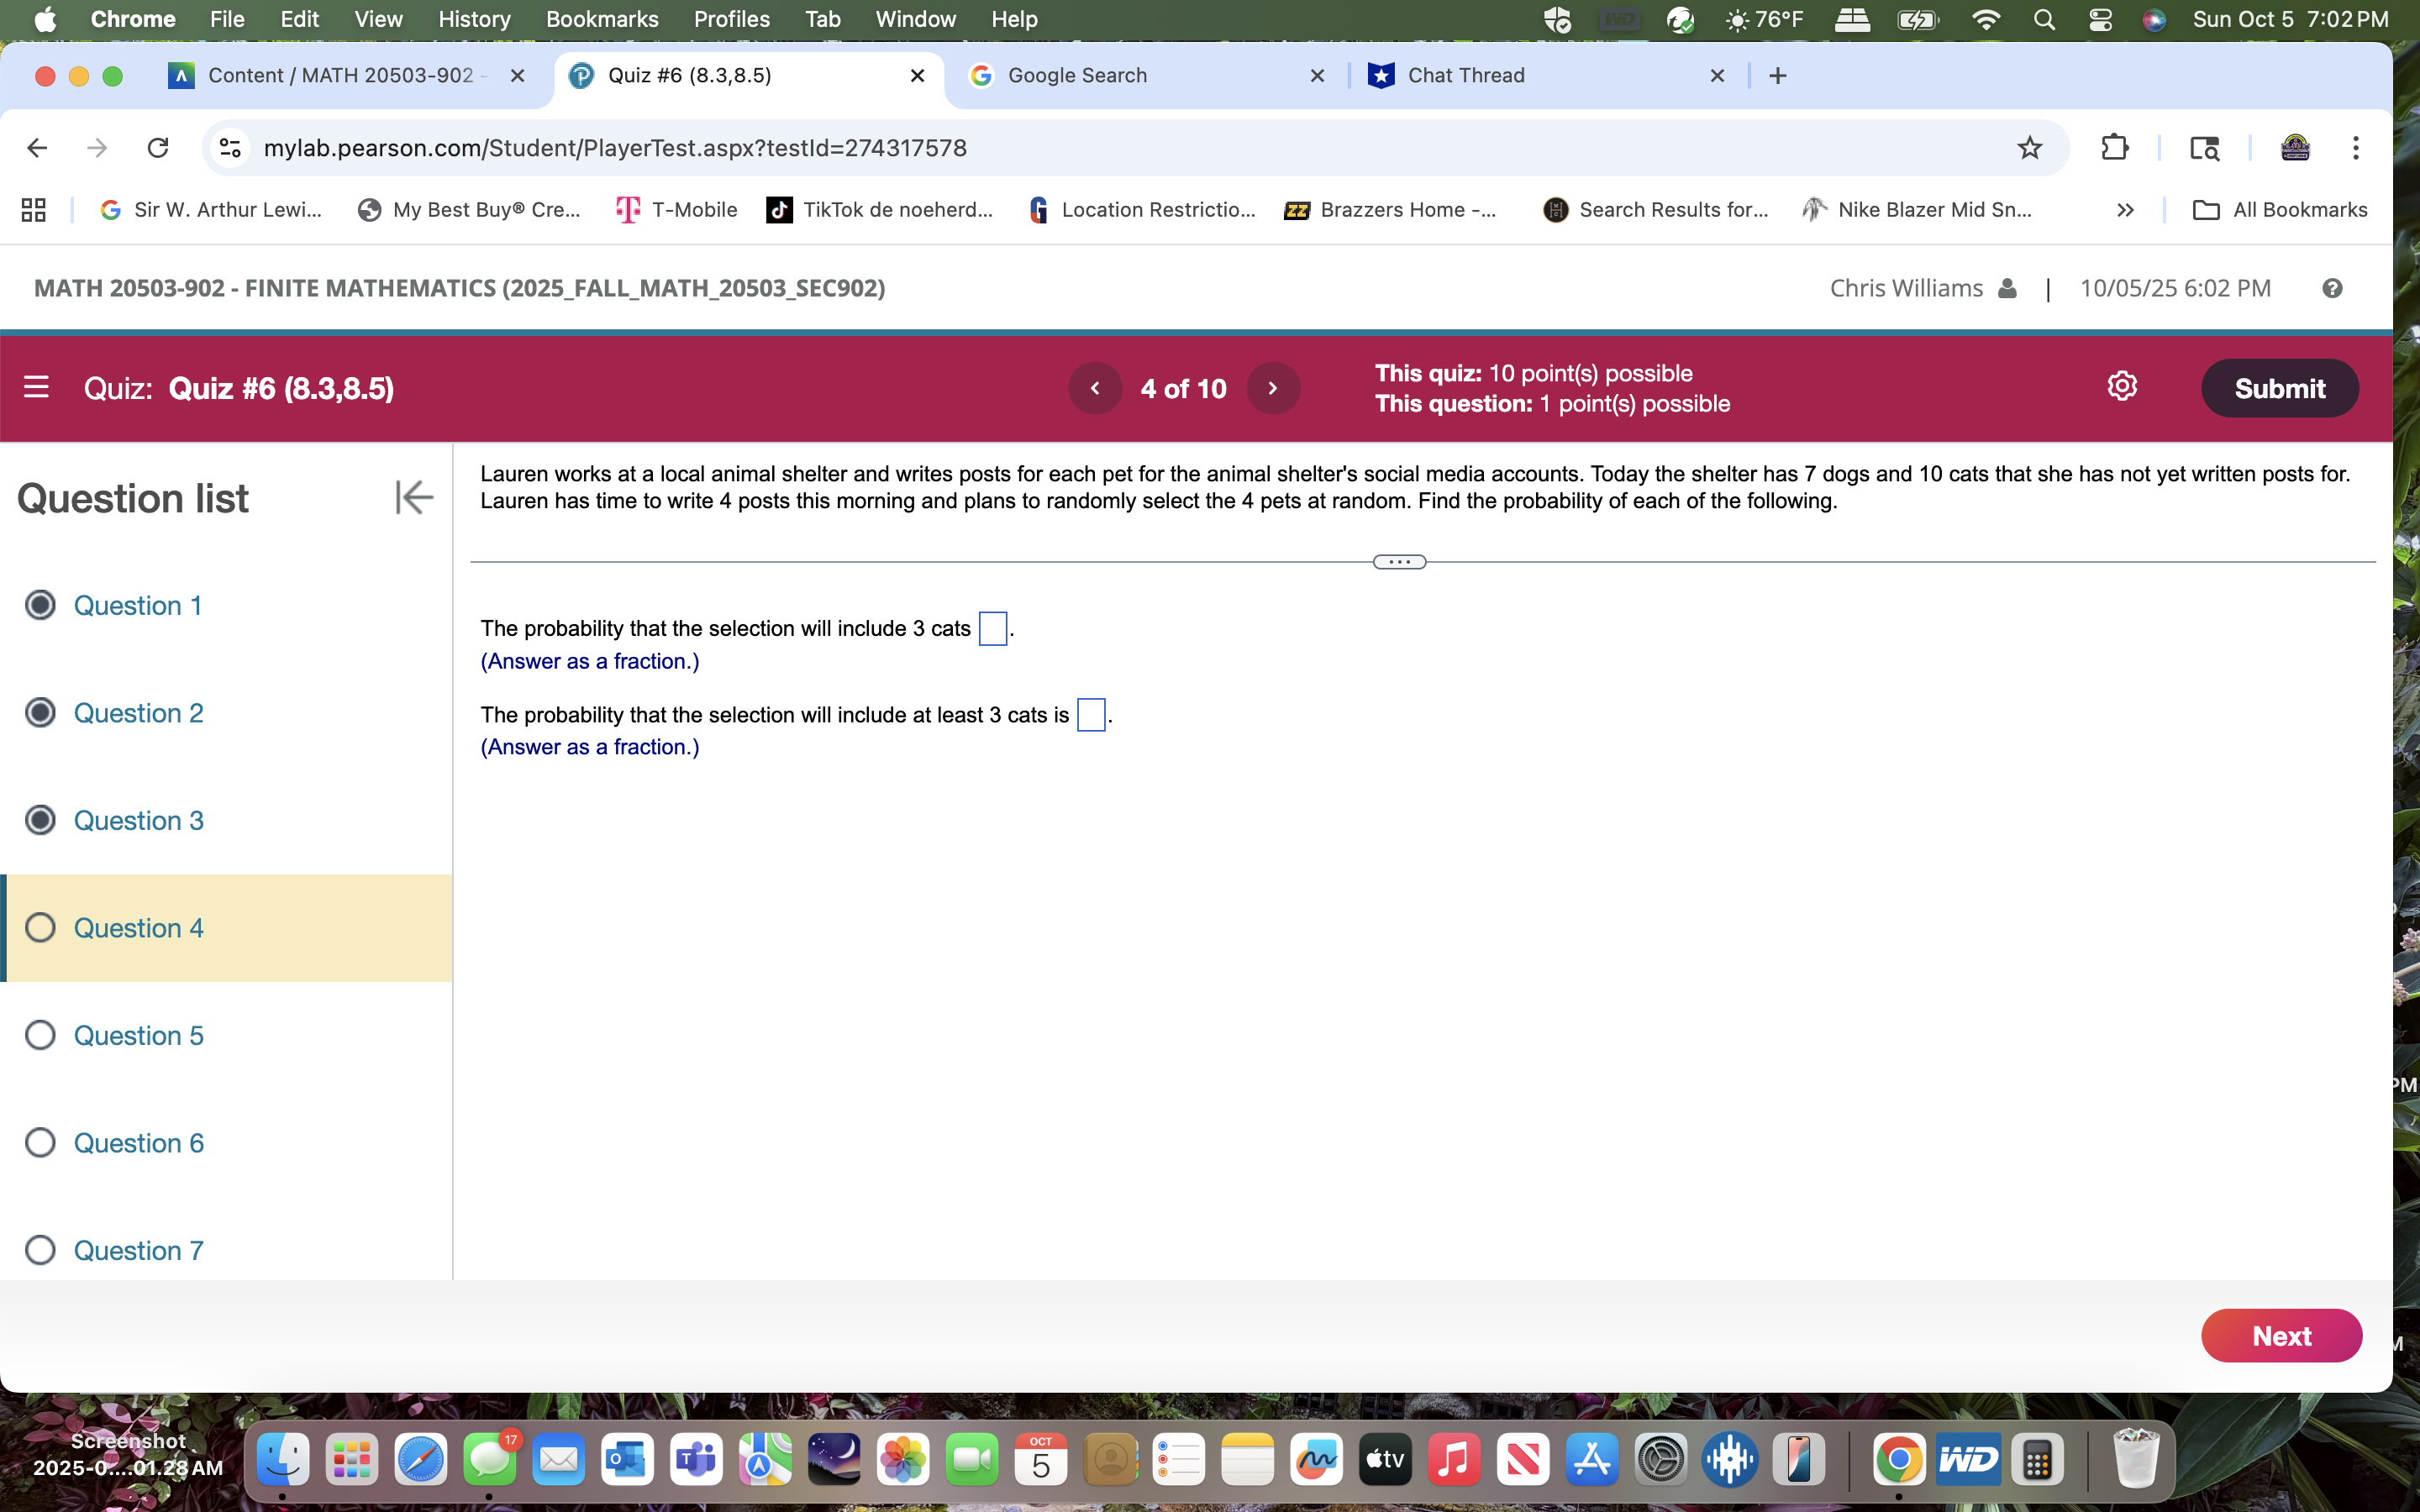Bookmark the page using the star icon
Image resolution: width=2420 pixels, height=1512 pixels.
tap(2029, 147)
